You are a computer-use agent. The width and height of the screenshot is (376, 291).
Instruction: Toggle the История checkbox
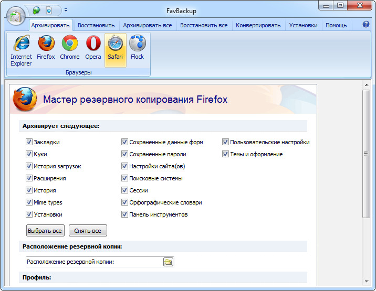point(29,190)
